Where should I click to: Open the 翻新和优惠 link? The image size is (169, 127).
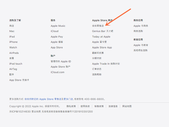98,53
